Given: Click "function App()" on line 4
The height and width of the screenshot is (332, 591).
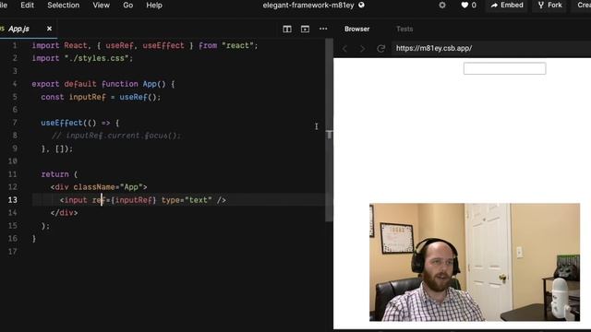Looking at the screenshot, I should pyautogui.click(x=133, y=84).
